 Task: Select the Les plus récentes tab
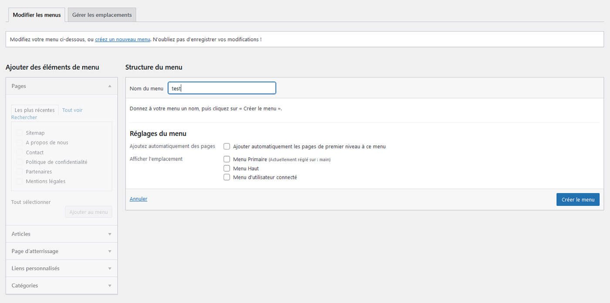(35, 110)
